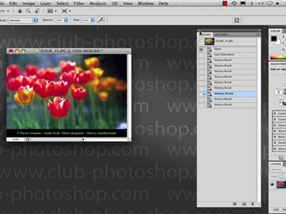Click the clip-to-layer icon in Adjustments footer

pyautogui.click(x=281, y=158)
